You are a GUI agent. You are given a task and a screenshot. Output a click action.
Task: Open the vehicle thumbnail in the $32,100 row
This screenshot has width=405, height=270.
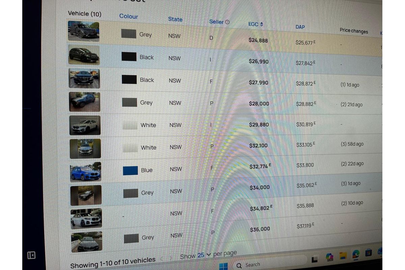point(85,148)
